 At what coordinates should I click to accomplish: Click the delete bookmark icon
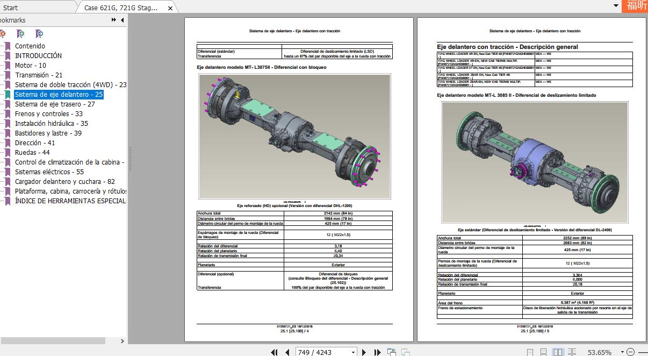(2, 34)
